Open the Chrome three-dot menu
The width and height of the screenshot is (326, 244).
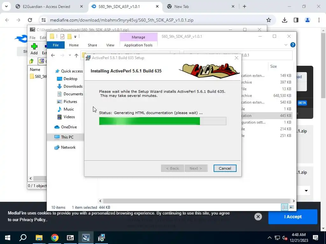tap(319, 20)
